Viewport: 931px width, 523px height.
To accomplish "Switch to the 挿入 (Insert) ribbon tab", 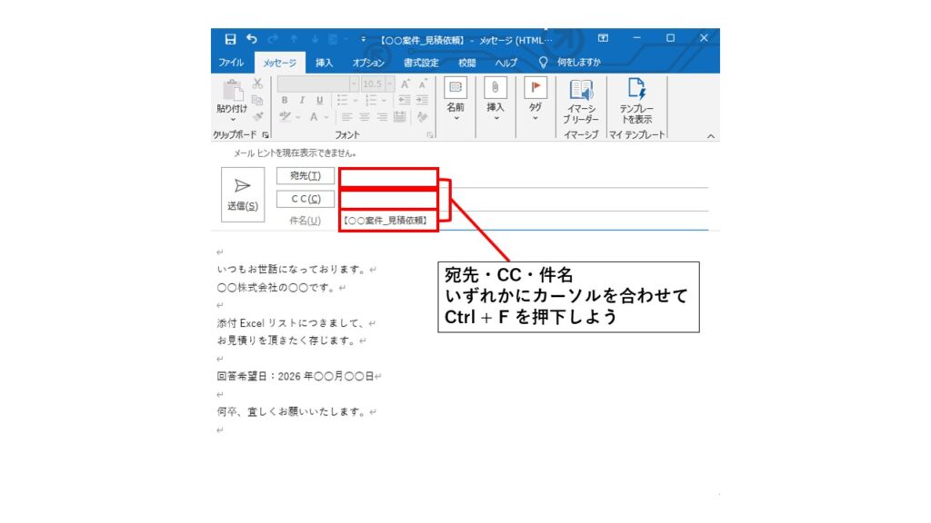I will point(324,63).
